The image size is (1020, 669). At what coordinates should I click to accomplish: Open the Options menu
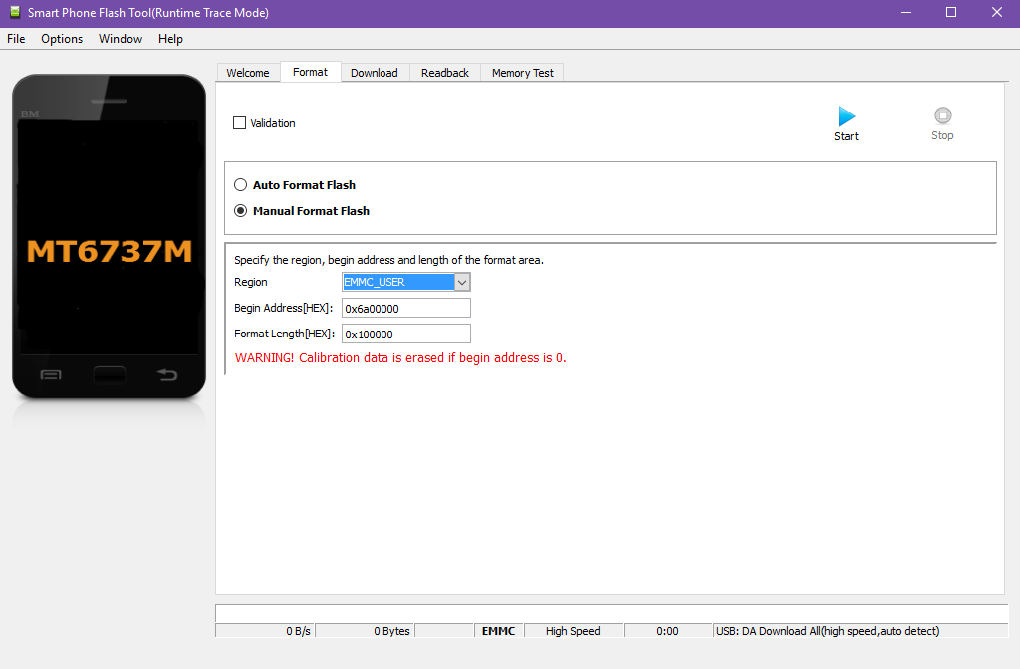click(62, 39)
